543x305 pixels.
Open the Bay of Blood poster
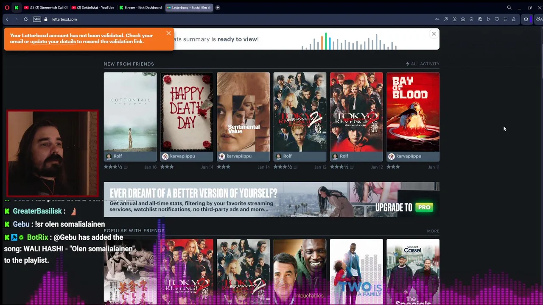click(413, 112)
